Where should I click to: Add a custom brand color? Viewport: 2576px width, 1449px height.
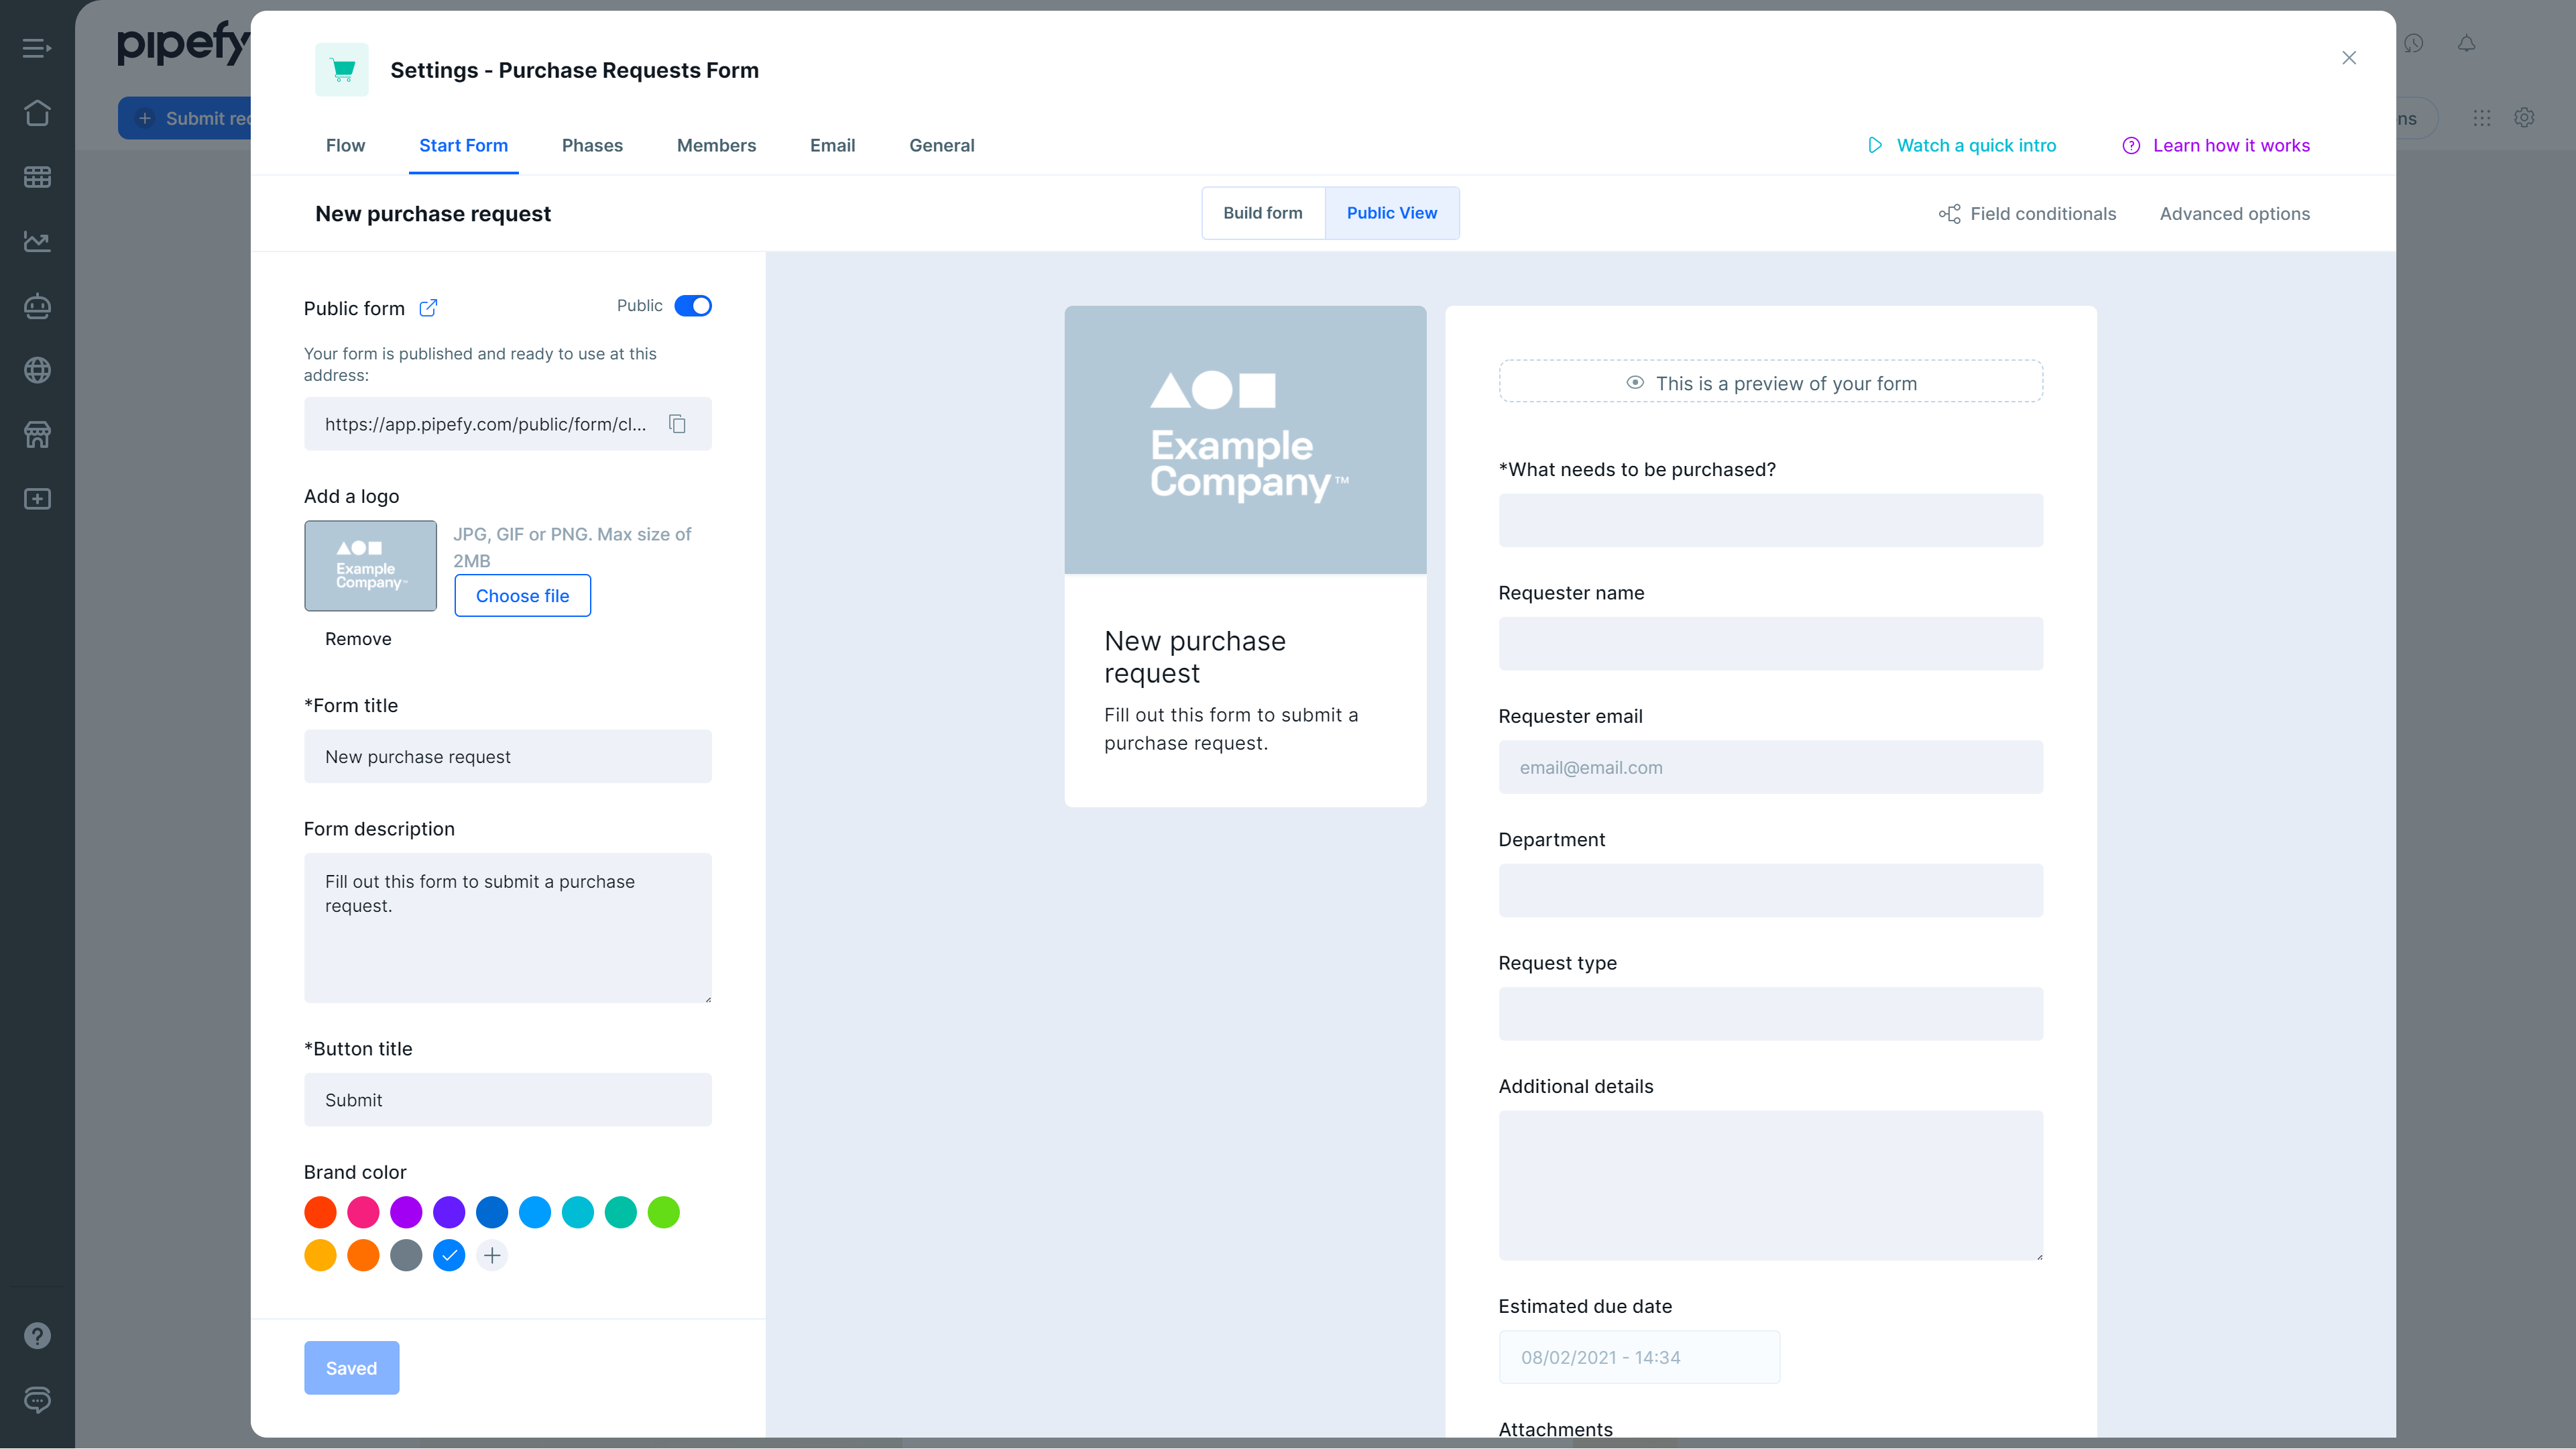[492, 1255]
